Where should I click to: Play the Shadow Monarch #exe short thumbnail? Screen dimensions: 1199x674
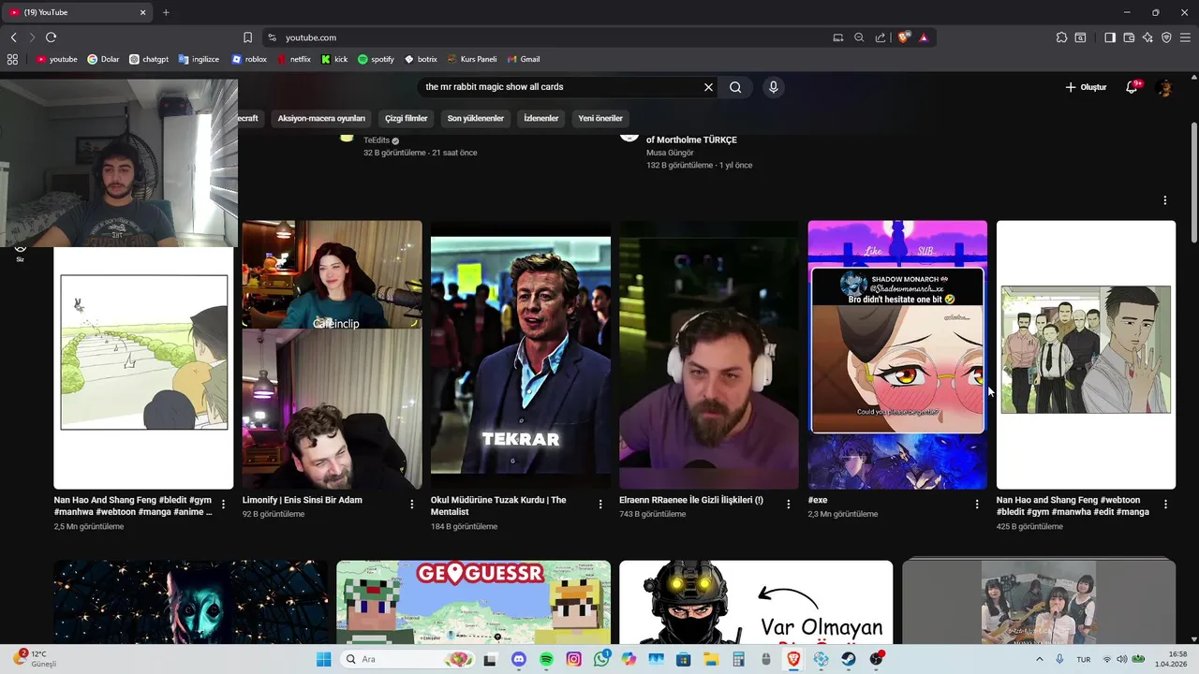tap(897, 355)
